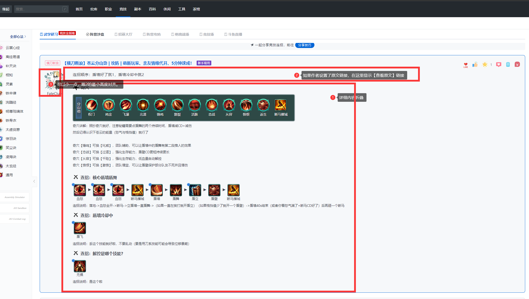Click the first 血怒 icon in the core combo
This screenshot has width=529, height=299.
80,190
